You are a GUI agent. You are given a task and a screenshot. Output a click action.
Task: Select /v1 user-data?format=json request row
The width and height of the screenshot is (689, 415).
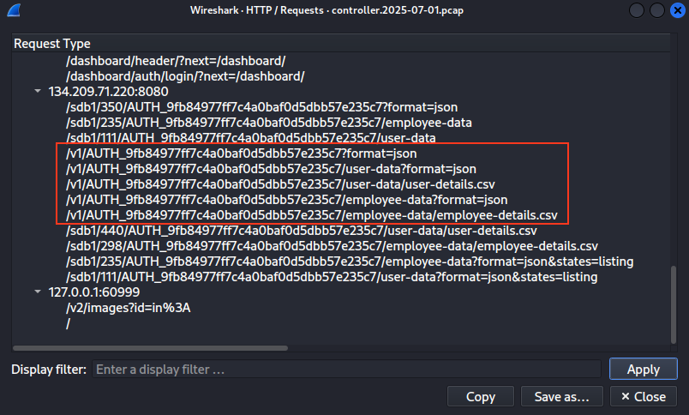[x=271, y=169]
